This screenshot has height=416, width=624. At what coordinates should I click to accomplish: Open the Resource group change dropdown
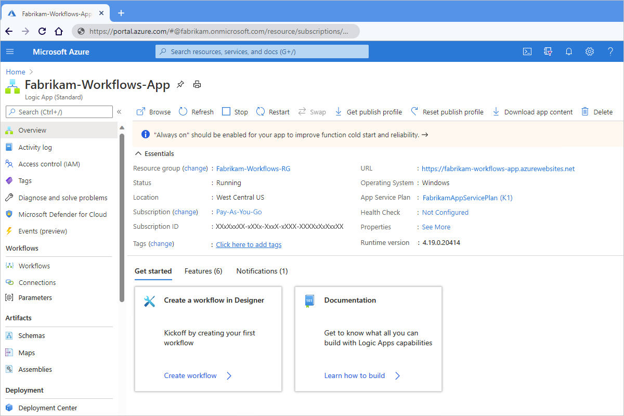pyautogui.click(x=196, y=168)
